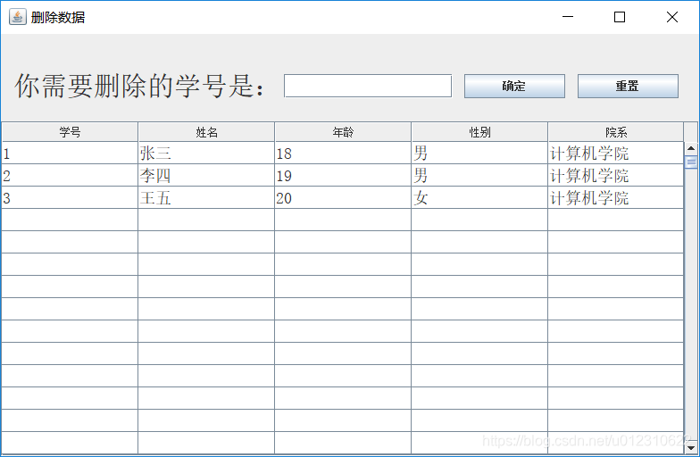Screen dimensions: 700x457
Task: Select 计算机学院 cell in 李四's row
Action: [x=616, y=175]
